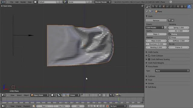193x108 pixels.
Task: Collapse the Cloth panel
Action: tap(147, 16)
